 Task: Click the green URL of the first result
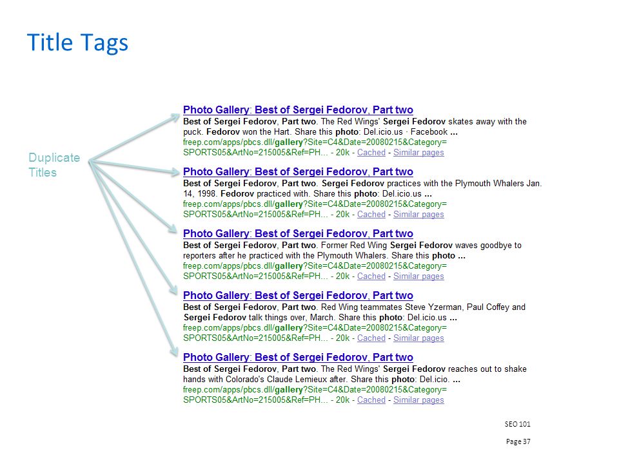coord(315,147)
